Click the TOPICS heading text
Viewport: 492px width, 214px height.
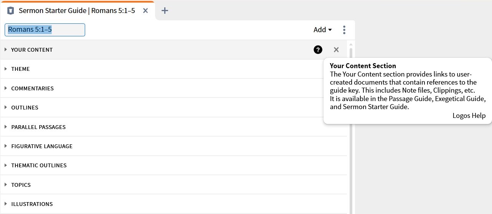(x=21, y=185)
